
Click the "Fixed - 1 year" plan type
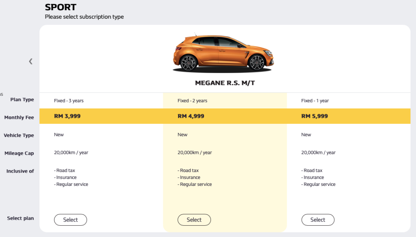tap(315, 101)
